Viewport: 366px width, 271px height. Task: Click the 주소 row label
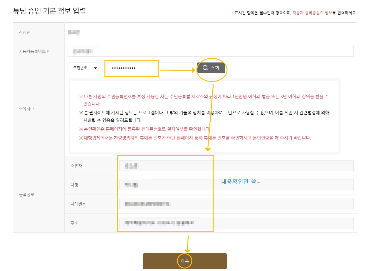(x=75, y=223)
